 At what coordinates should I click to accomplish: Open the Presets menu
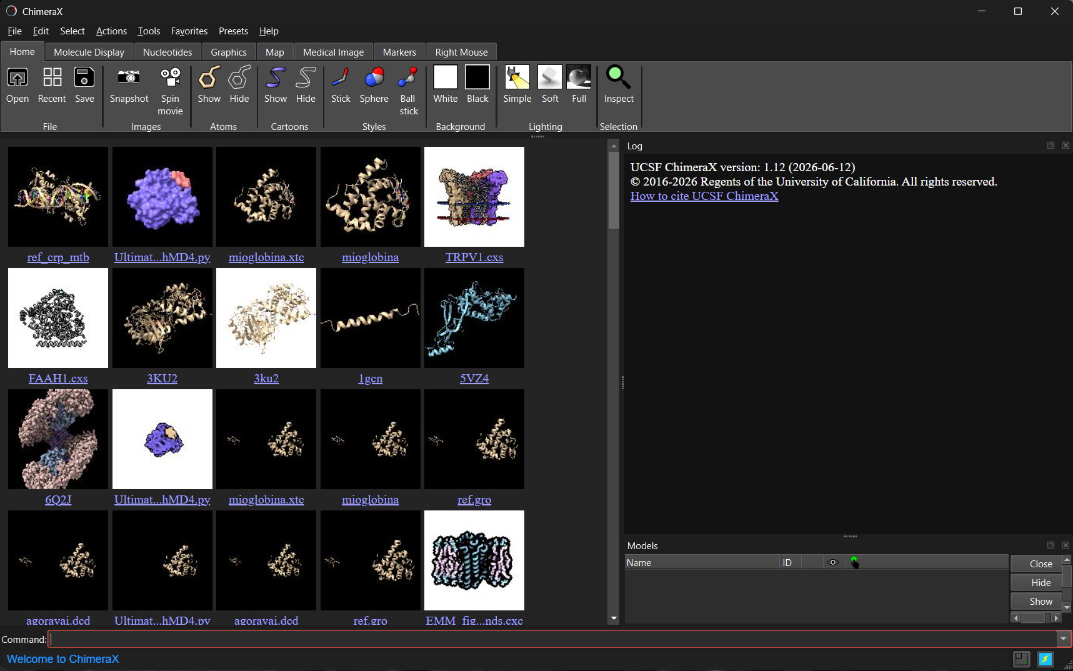tap(233, 31)
